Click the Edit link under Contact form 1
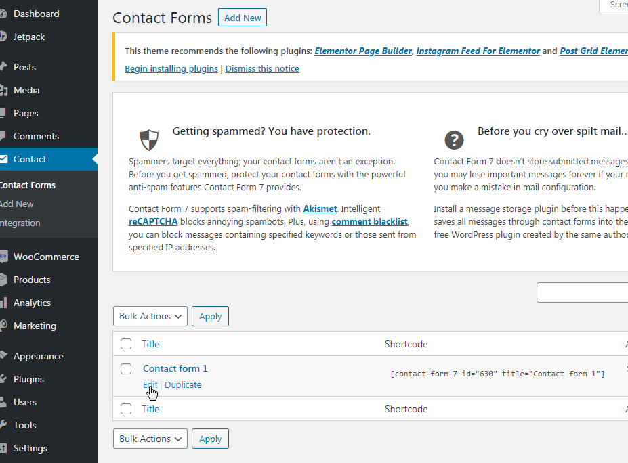This screenshot has width=628, height=463. click(x=150, y=384)
